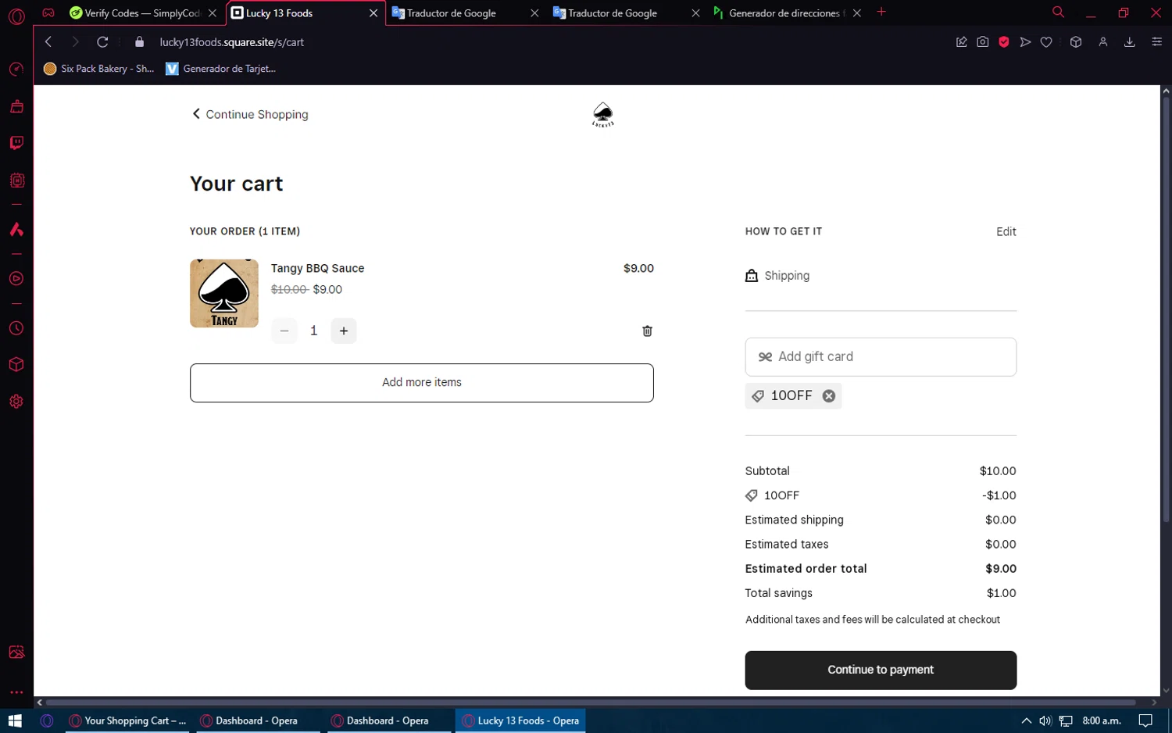
Task: Delete Tangy BBQ Sauce with trash icon
Action: point(647,331)
